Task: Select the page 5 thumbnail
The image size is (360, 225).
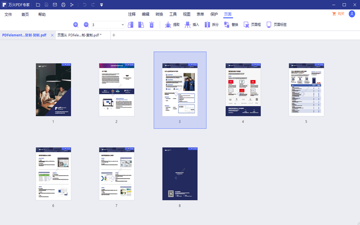Action: coord(306,90)
